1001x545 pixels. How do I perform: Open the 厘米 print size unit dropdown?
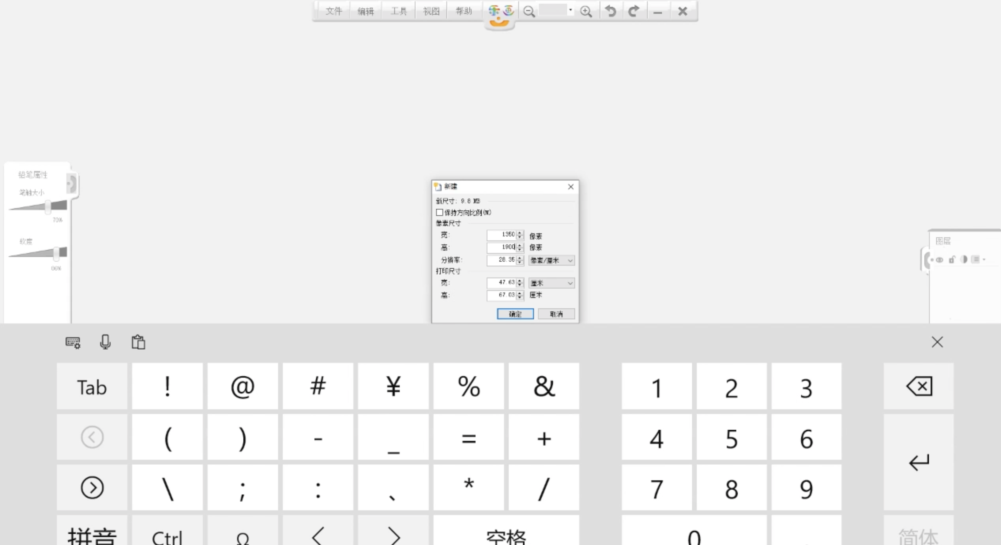click(551, 283)
